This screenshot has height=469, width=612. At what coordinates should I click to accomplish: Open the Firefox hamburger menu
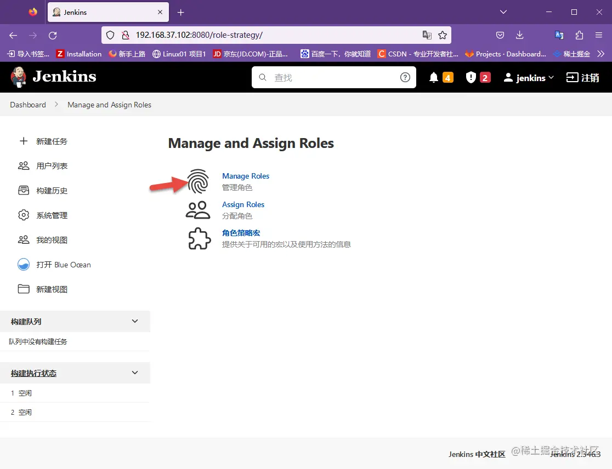click(x=599, y=35)
